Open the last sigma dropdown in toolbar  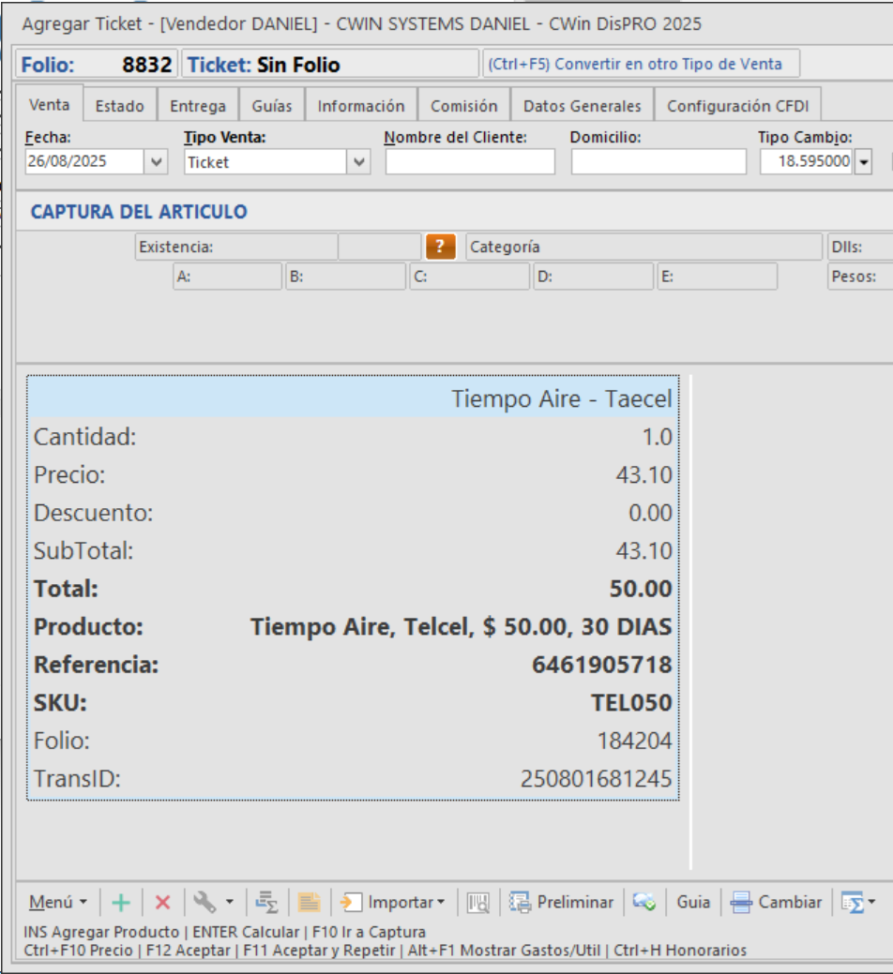[857, 903]
